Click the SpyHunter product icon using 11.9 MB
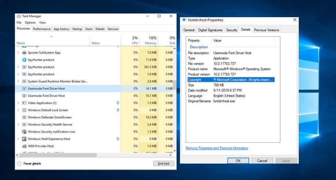Screen dimensions: 336x180 [24, 60]
